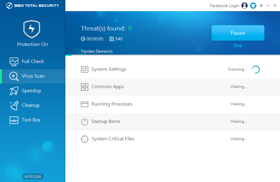Click the Protection: On status text
Screen dimensions: 280x182
point(32,44)
